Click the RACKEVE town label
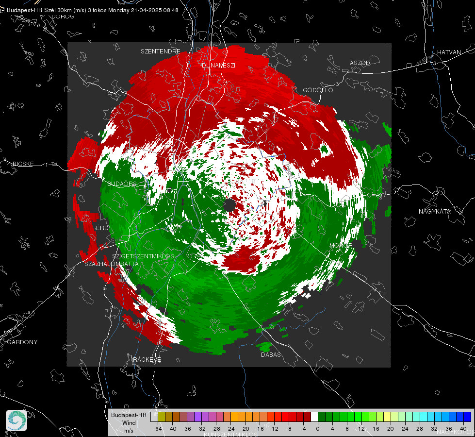Viewport: 475px width, 437px height. (147, 359)
